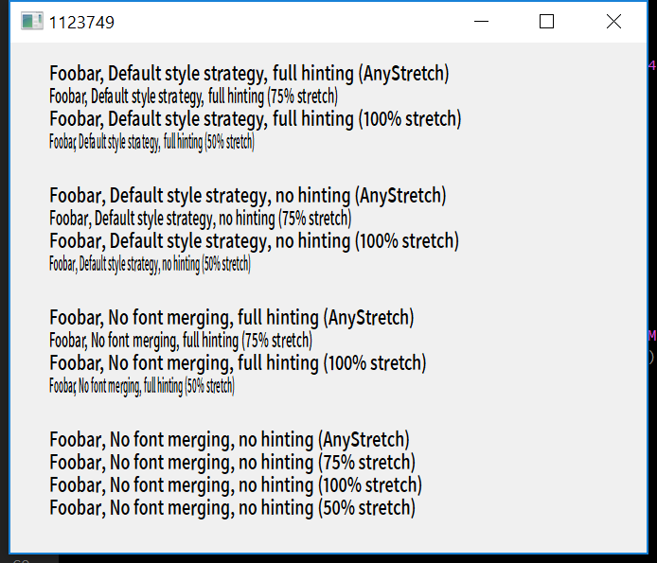
Task: Click the application icon in the title bar
Action: [32, 22]
